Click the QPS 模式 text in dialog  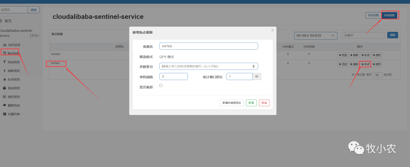167,57
